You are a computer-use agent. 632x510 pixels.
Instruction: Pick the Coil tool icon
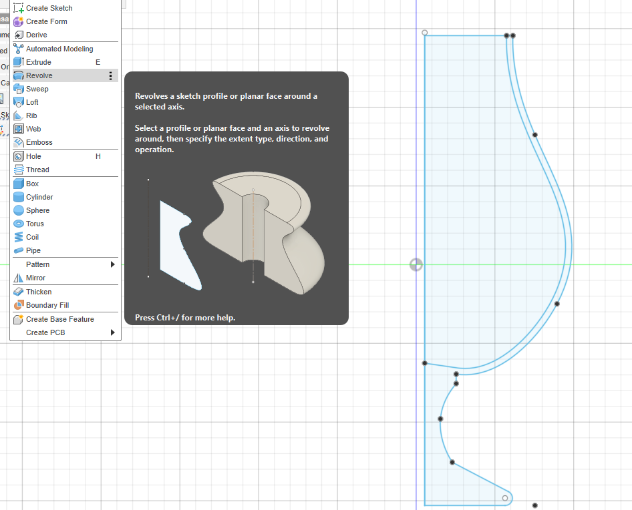[x=19, y=237]
